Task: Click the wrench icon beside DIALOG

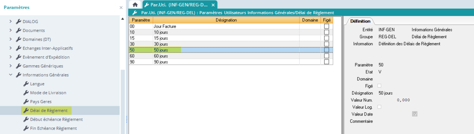Action: 18,21
